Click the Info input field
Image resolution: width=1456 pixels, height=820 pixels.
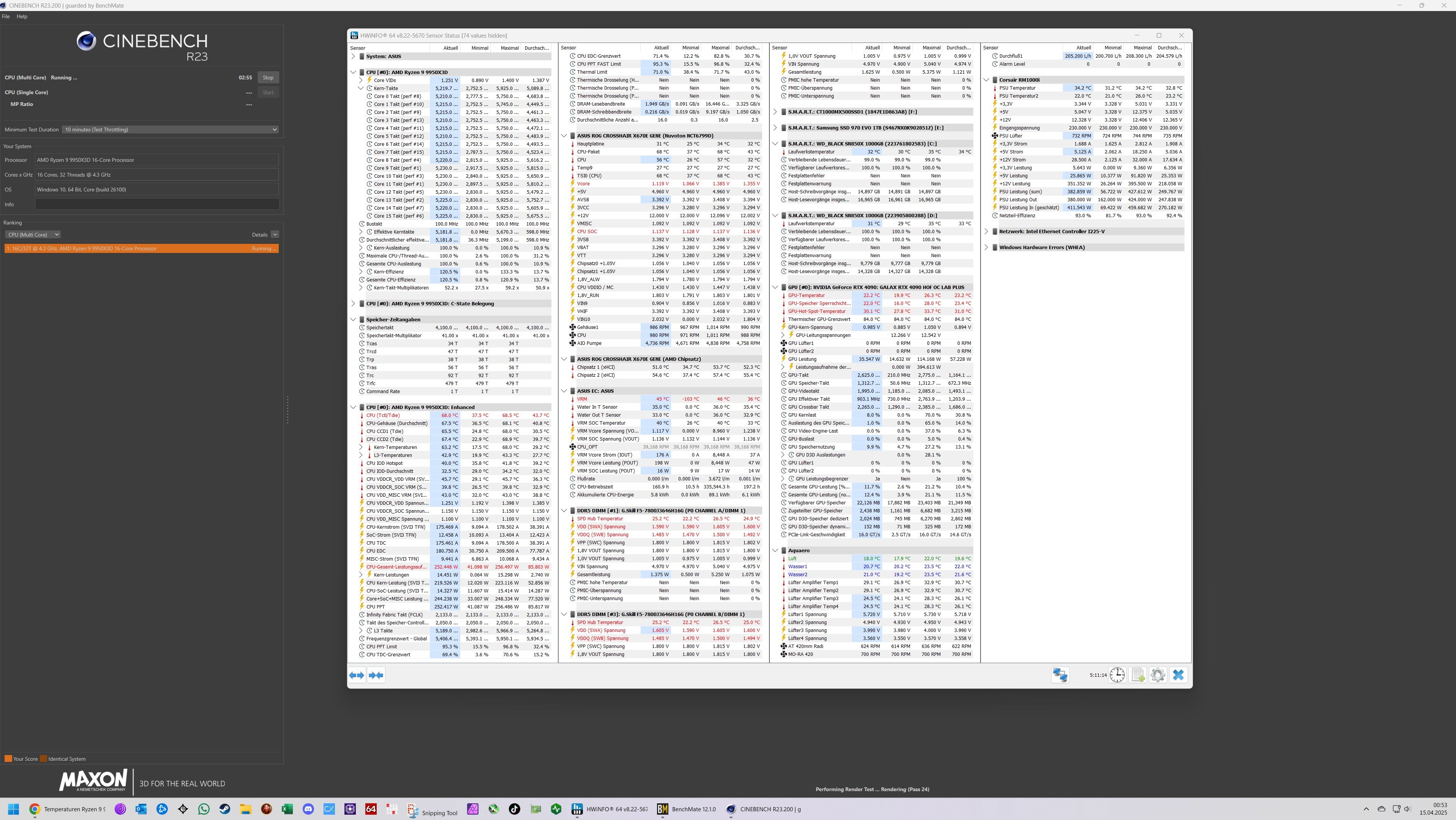156,205
